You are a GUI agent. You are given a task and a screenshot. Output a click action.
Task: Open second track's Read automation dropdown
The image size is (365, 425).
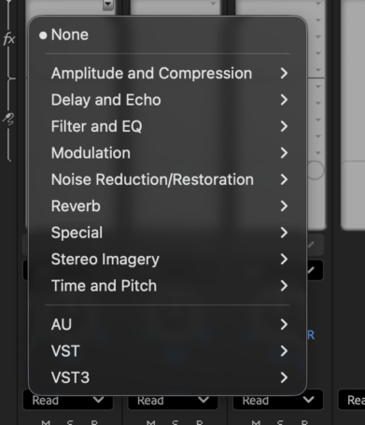(x=173, y=400)
